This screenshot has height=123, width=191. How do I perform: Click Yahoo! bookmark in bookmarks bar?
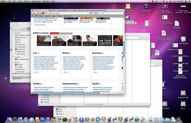tap(59, 16)
